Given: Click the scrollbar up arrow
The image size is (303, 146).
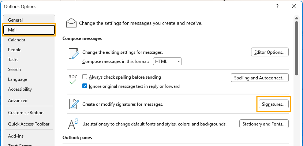Looking at the screenshot, I should tap(297, 18).
